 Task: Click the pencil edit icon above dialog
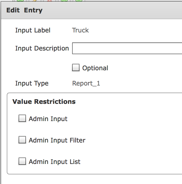(35, 1)
